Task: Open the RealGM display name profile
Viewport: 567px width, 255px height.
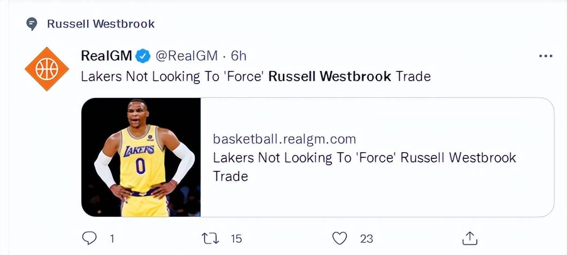Action: [107, 56]
